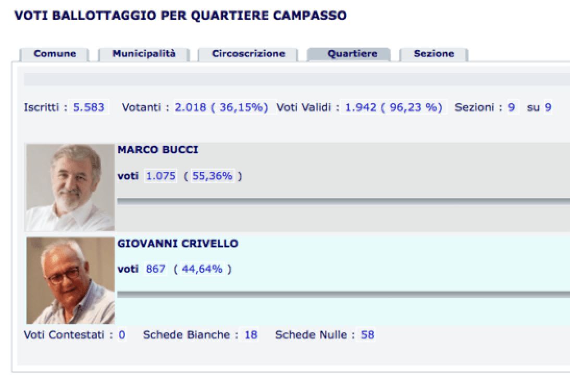Screen dimensions: 570x376
Task: Click the Schede Nulle value 58
Action: coord(367,334)
